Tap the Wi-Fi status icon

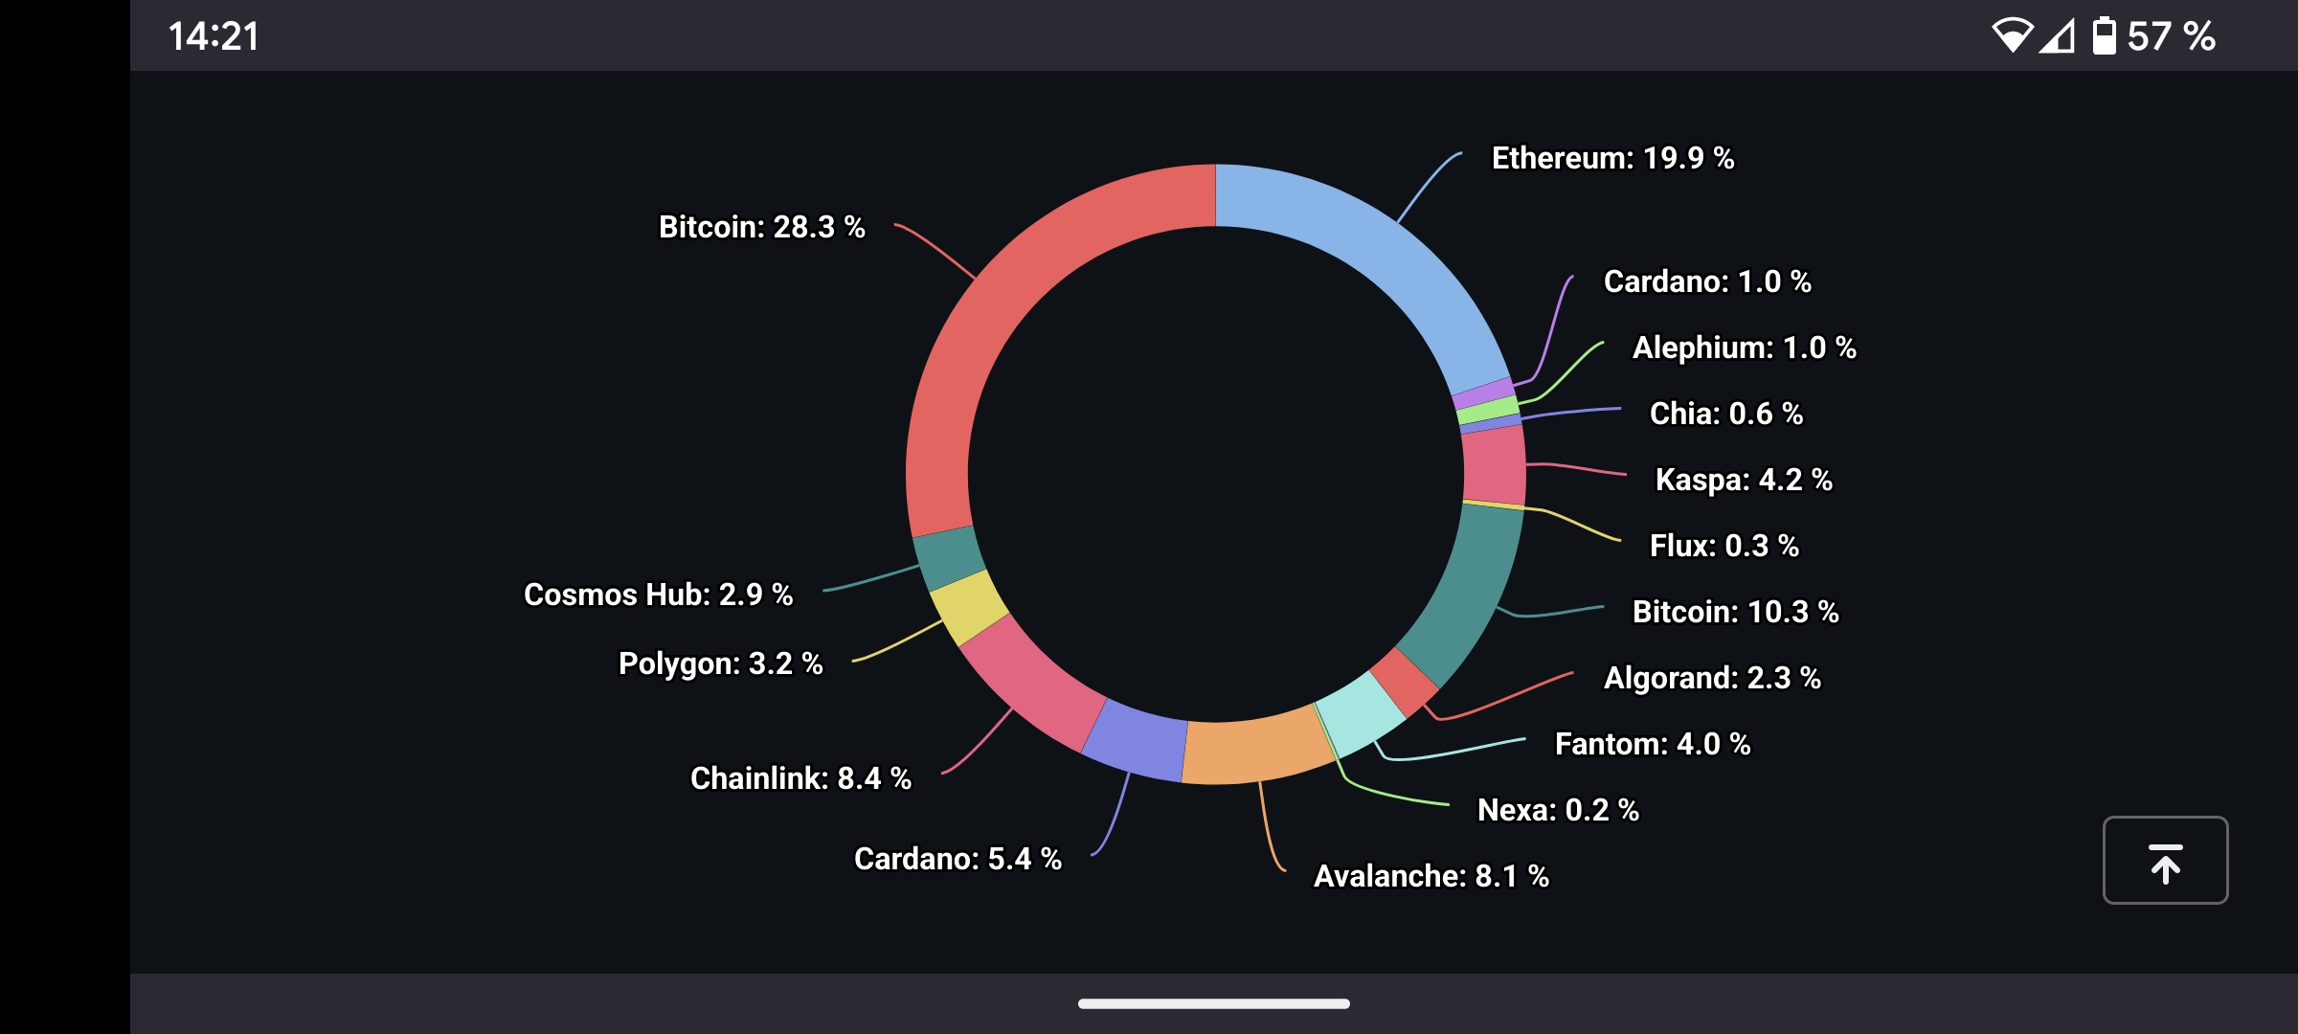2012,36
